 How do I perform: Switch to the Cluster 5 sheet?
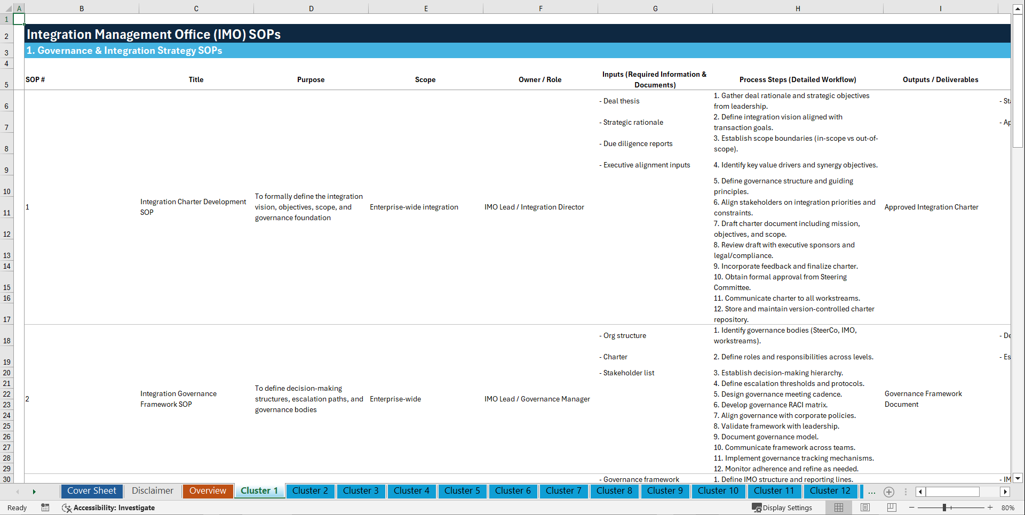(x=462, y=491)
